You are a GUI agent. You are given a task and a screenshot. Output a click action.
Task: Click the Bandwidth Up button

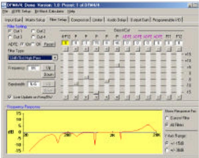(48, 84)
